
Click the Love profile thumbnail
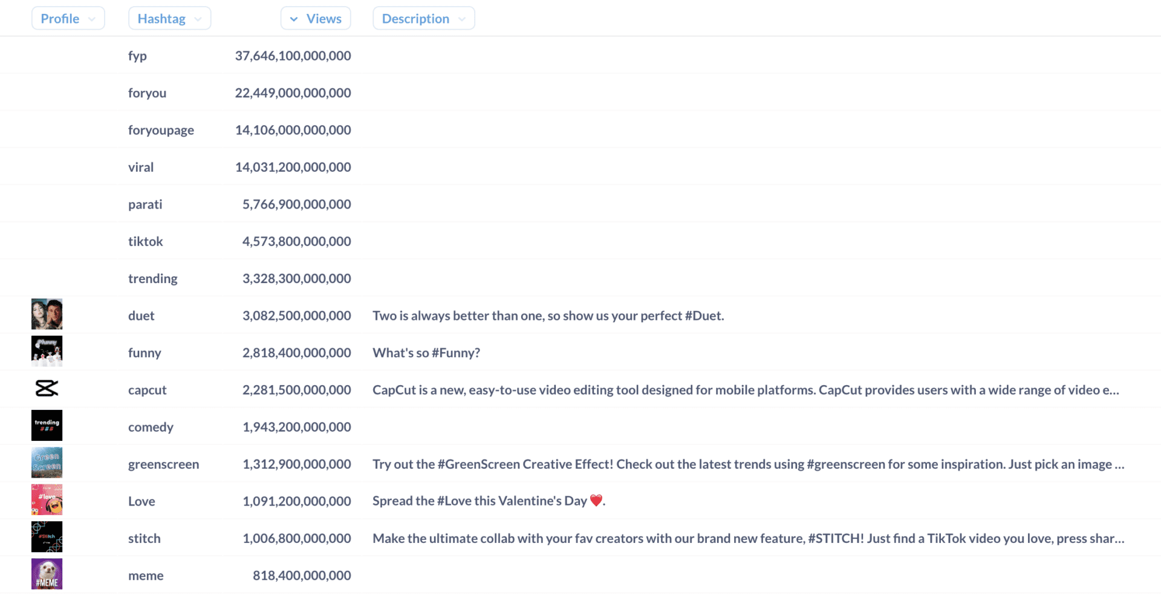(x=47, y=499)
